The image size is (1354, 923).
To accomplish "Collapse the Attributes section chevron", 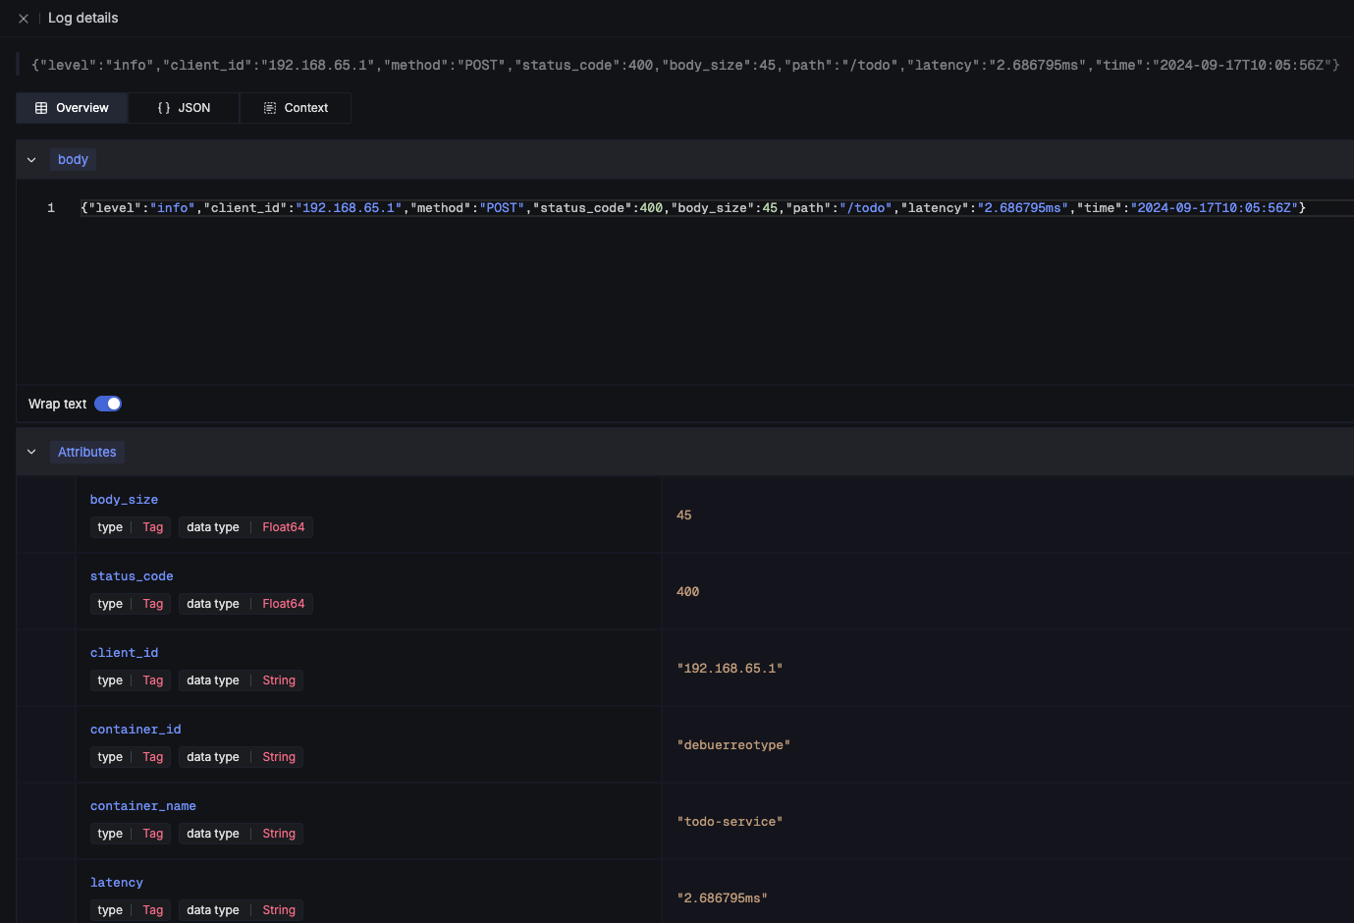I will (31, 453).
